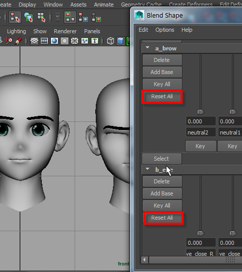The height and width of the screenshot is (272, 242).
Task: Open the Create Deformers menu
Action: click(x=191, y=5)
